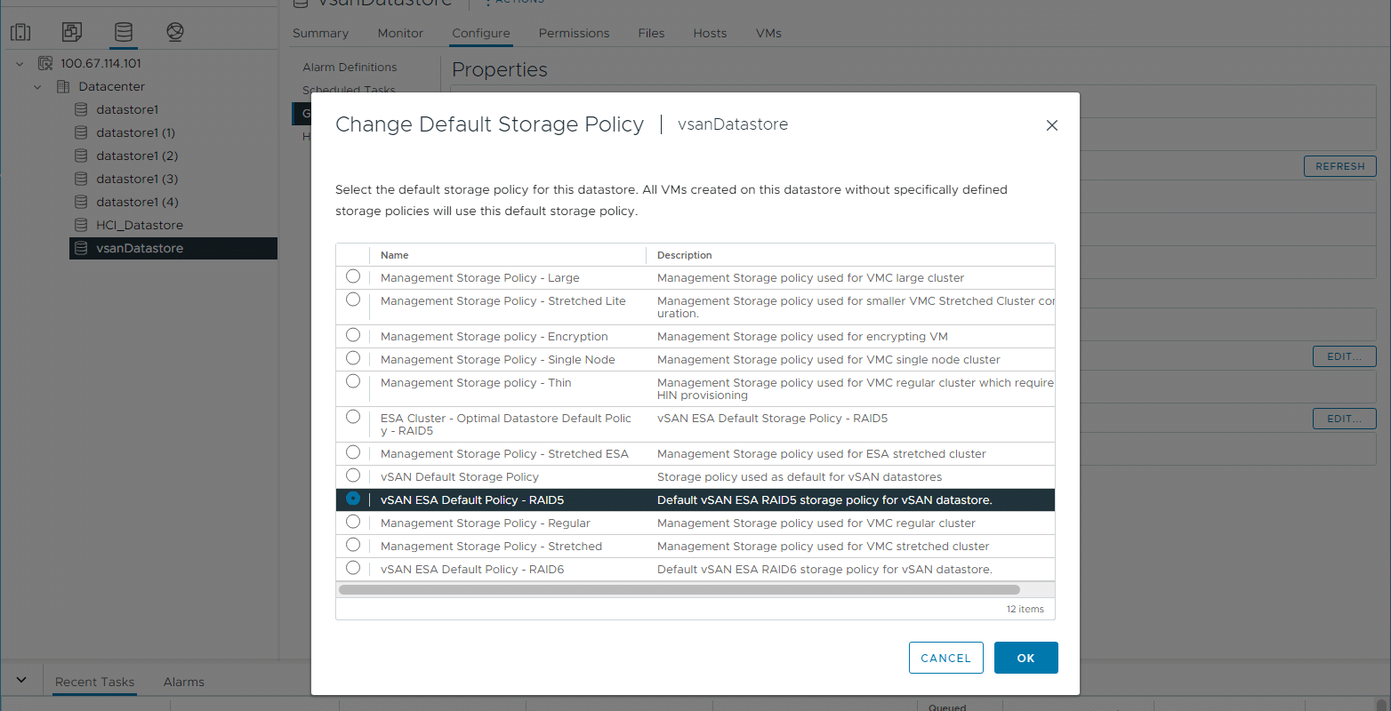This screenshot has height=711, width=1391.
Task: Select Management Storage policy - Thin radio
Action: (x=353, y=381)
